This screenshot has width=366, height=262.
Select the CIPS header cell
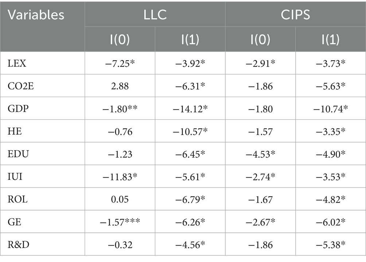tap(295, 15)
